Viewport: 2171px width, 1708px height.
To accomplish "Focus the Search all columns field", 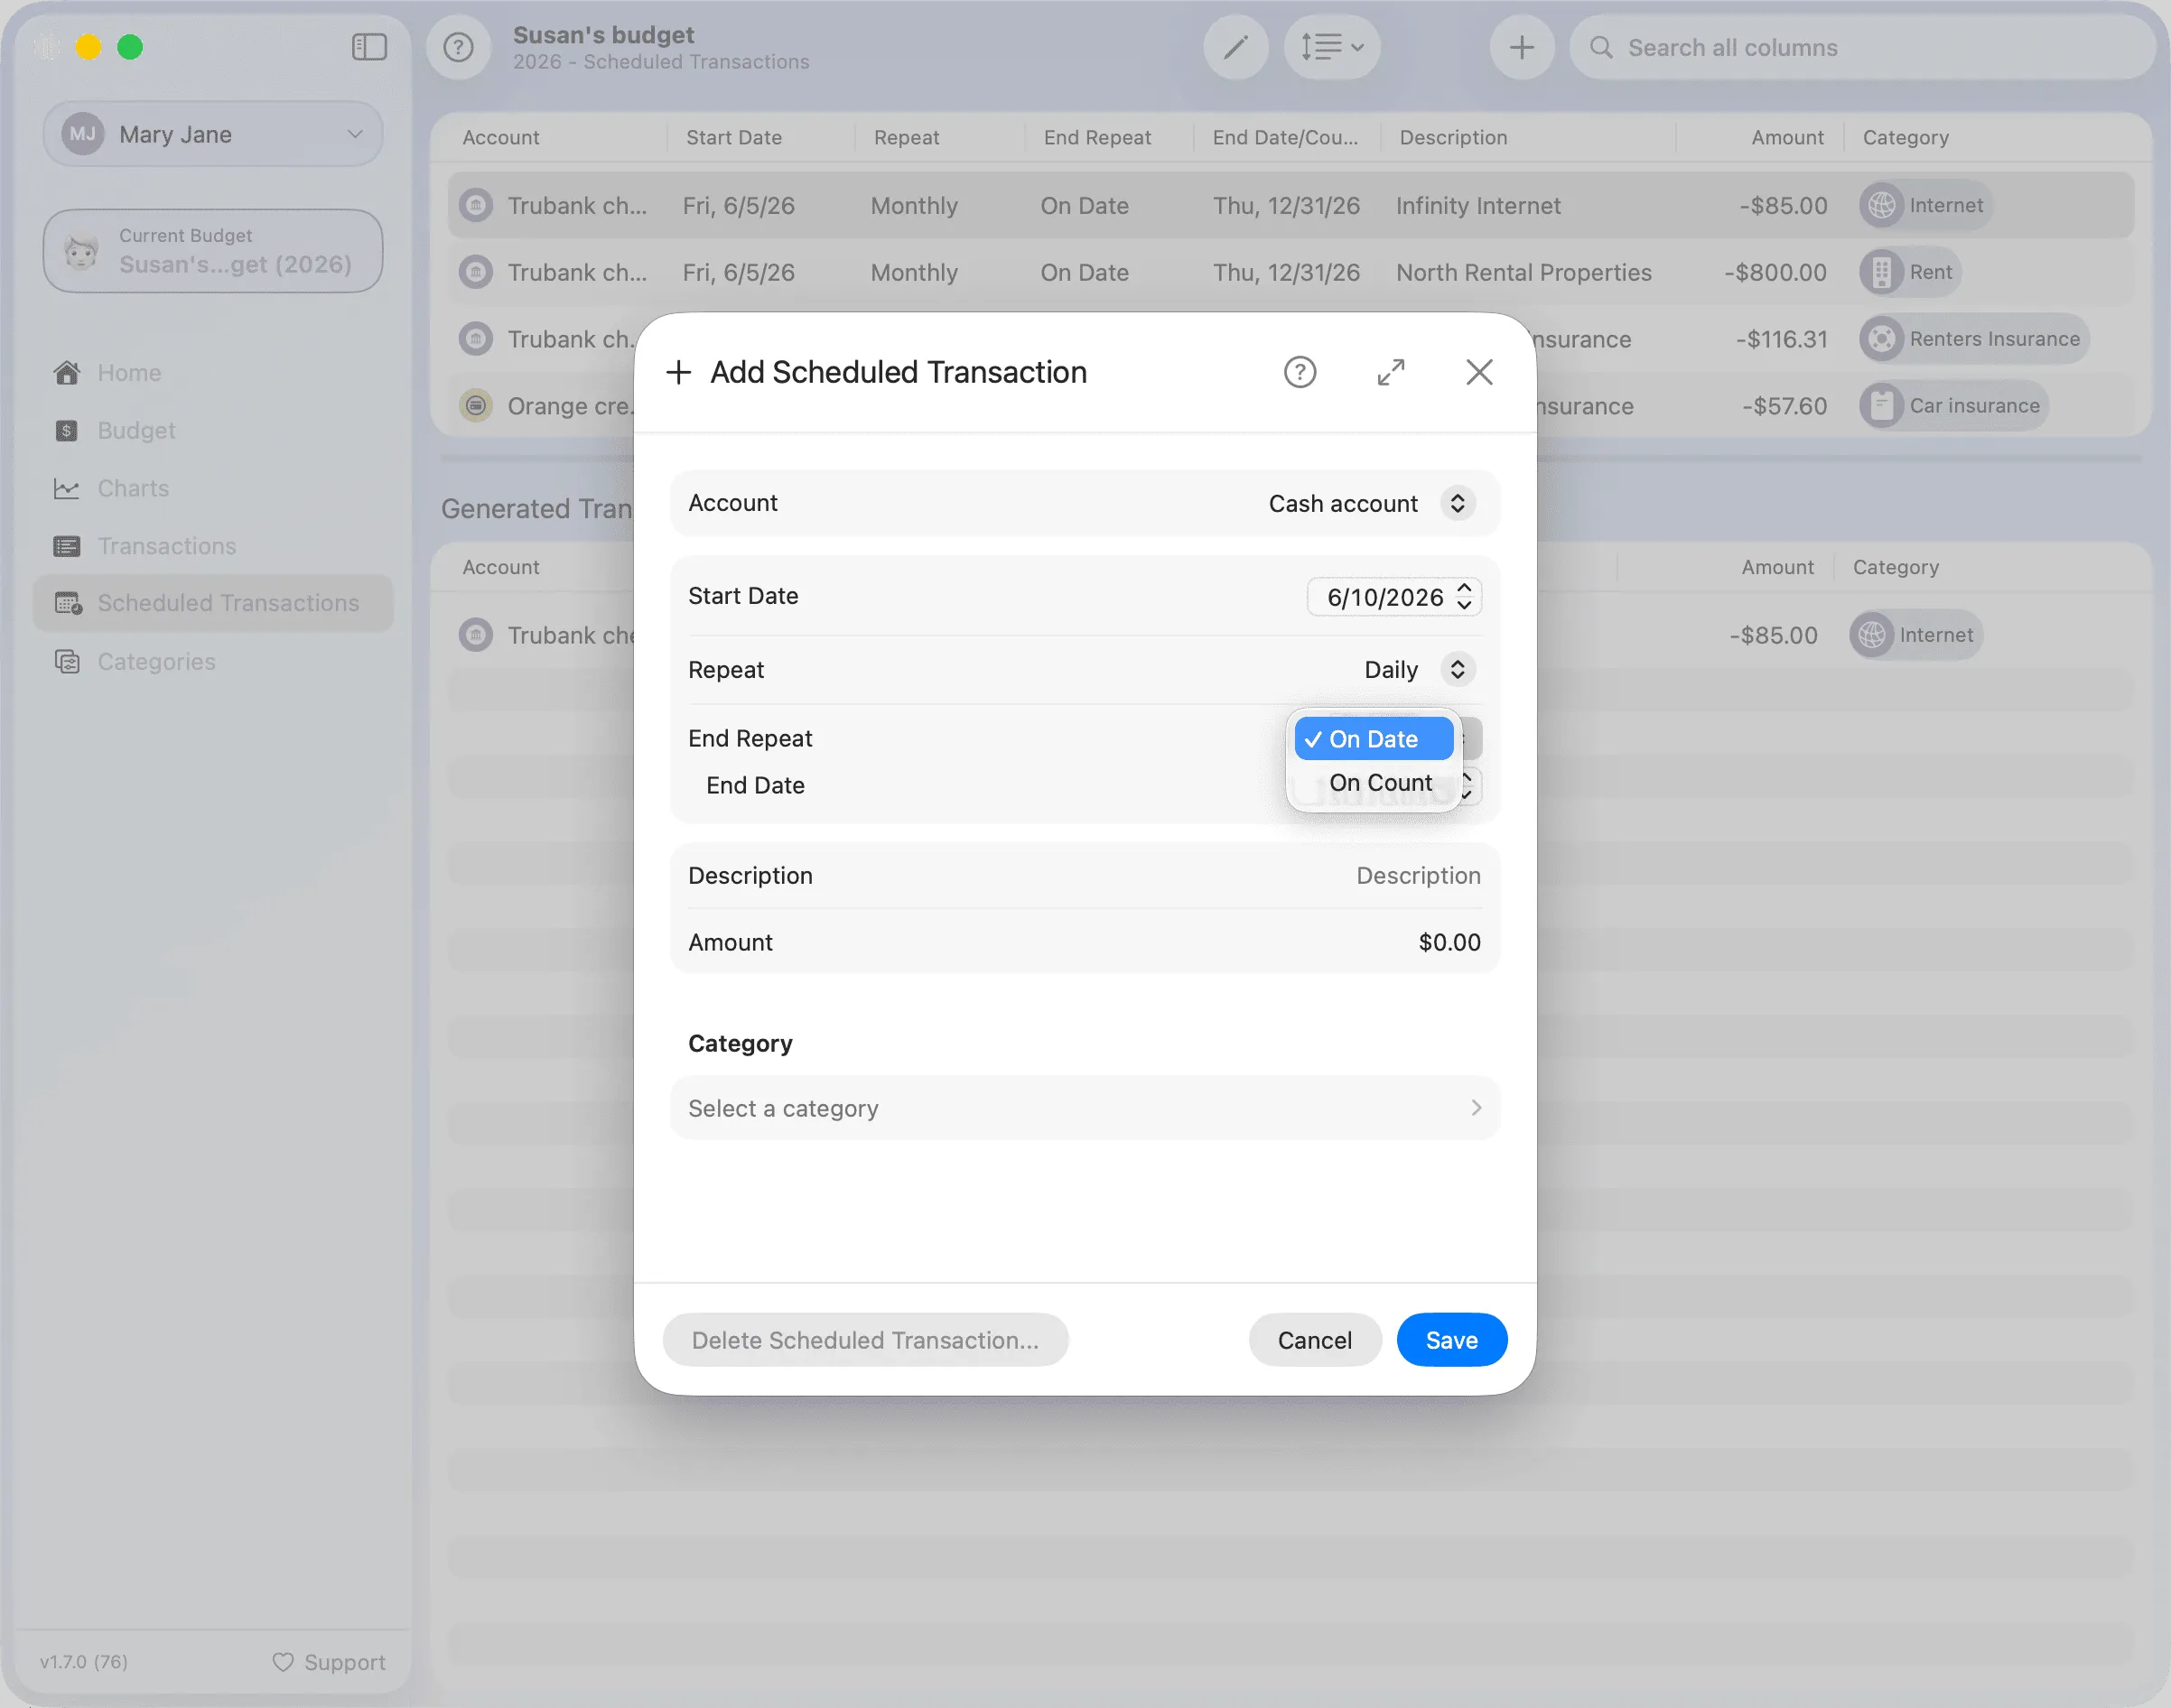I will coord(1862,47).
